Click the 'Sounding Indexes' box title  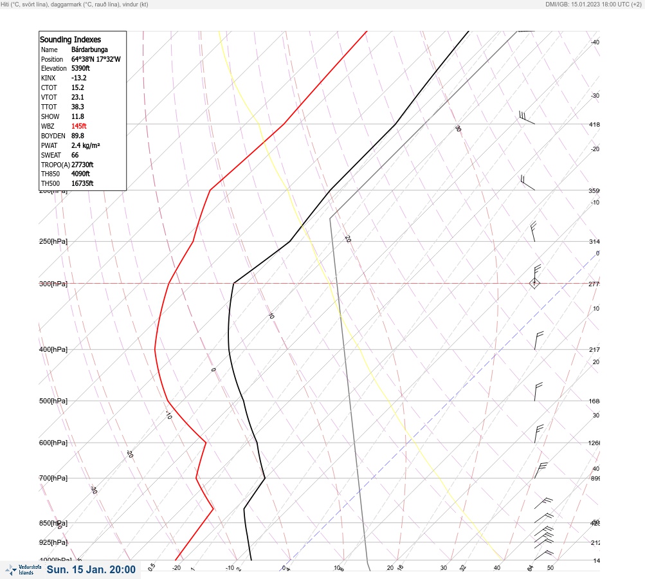pyautogui.click(x=70, y=39)
